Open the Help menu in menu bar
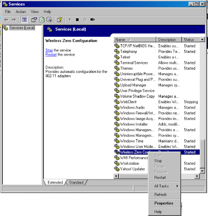 [48, 12]
